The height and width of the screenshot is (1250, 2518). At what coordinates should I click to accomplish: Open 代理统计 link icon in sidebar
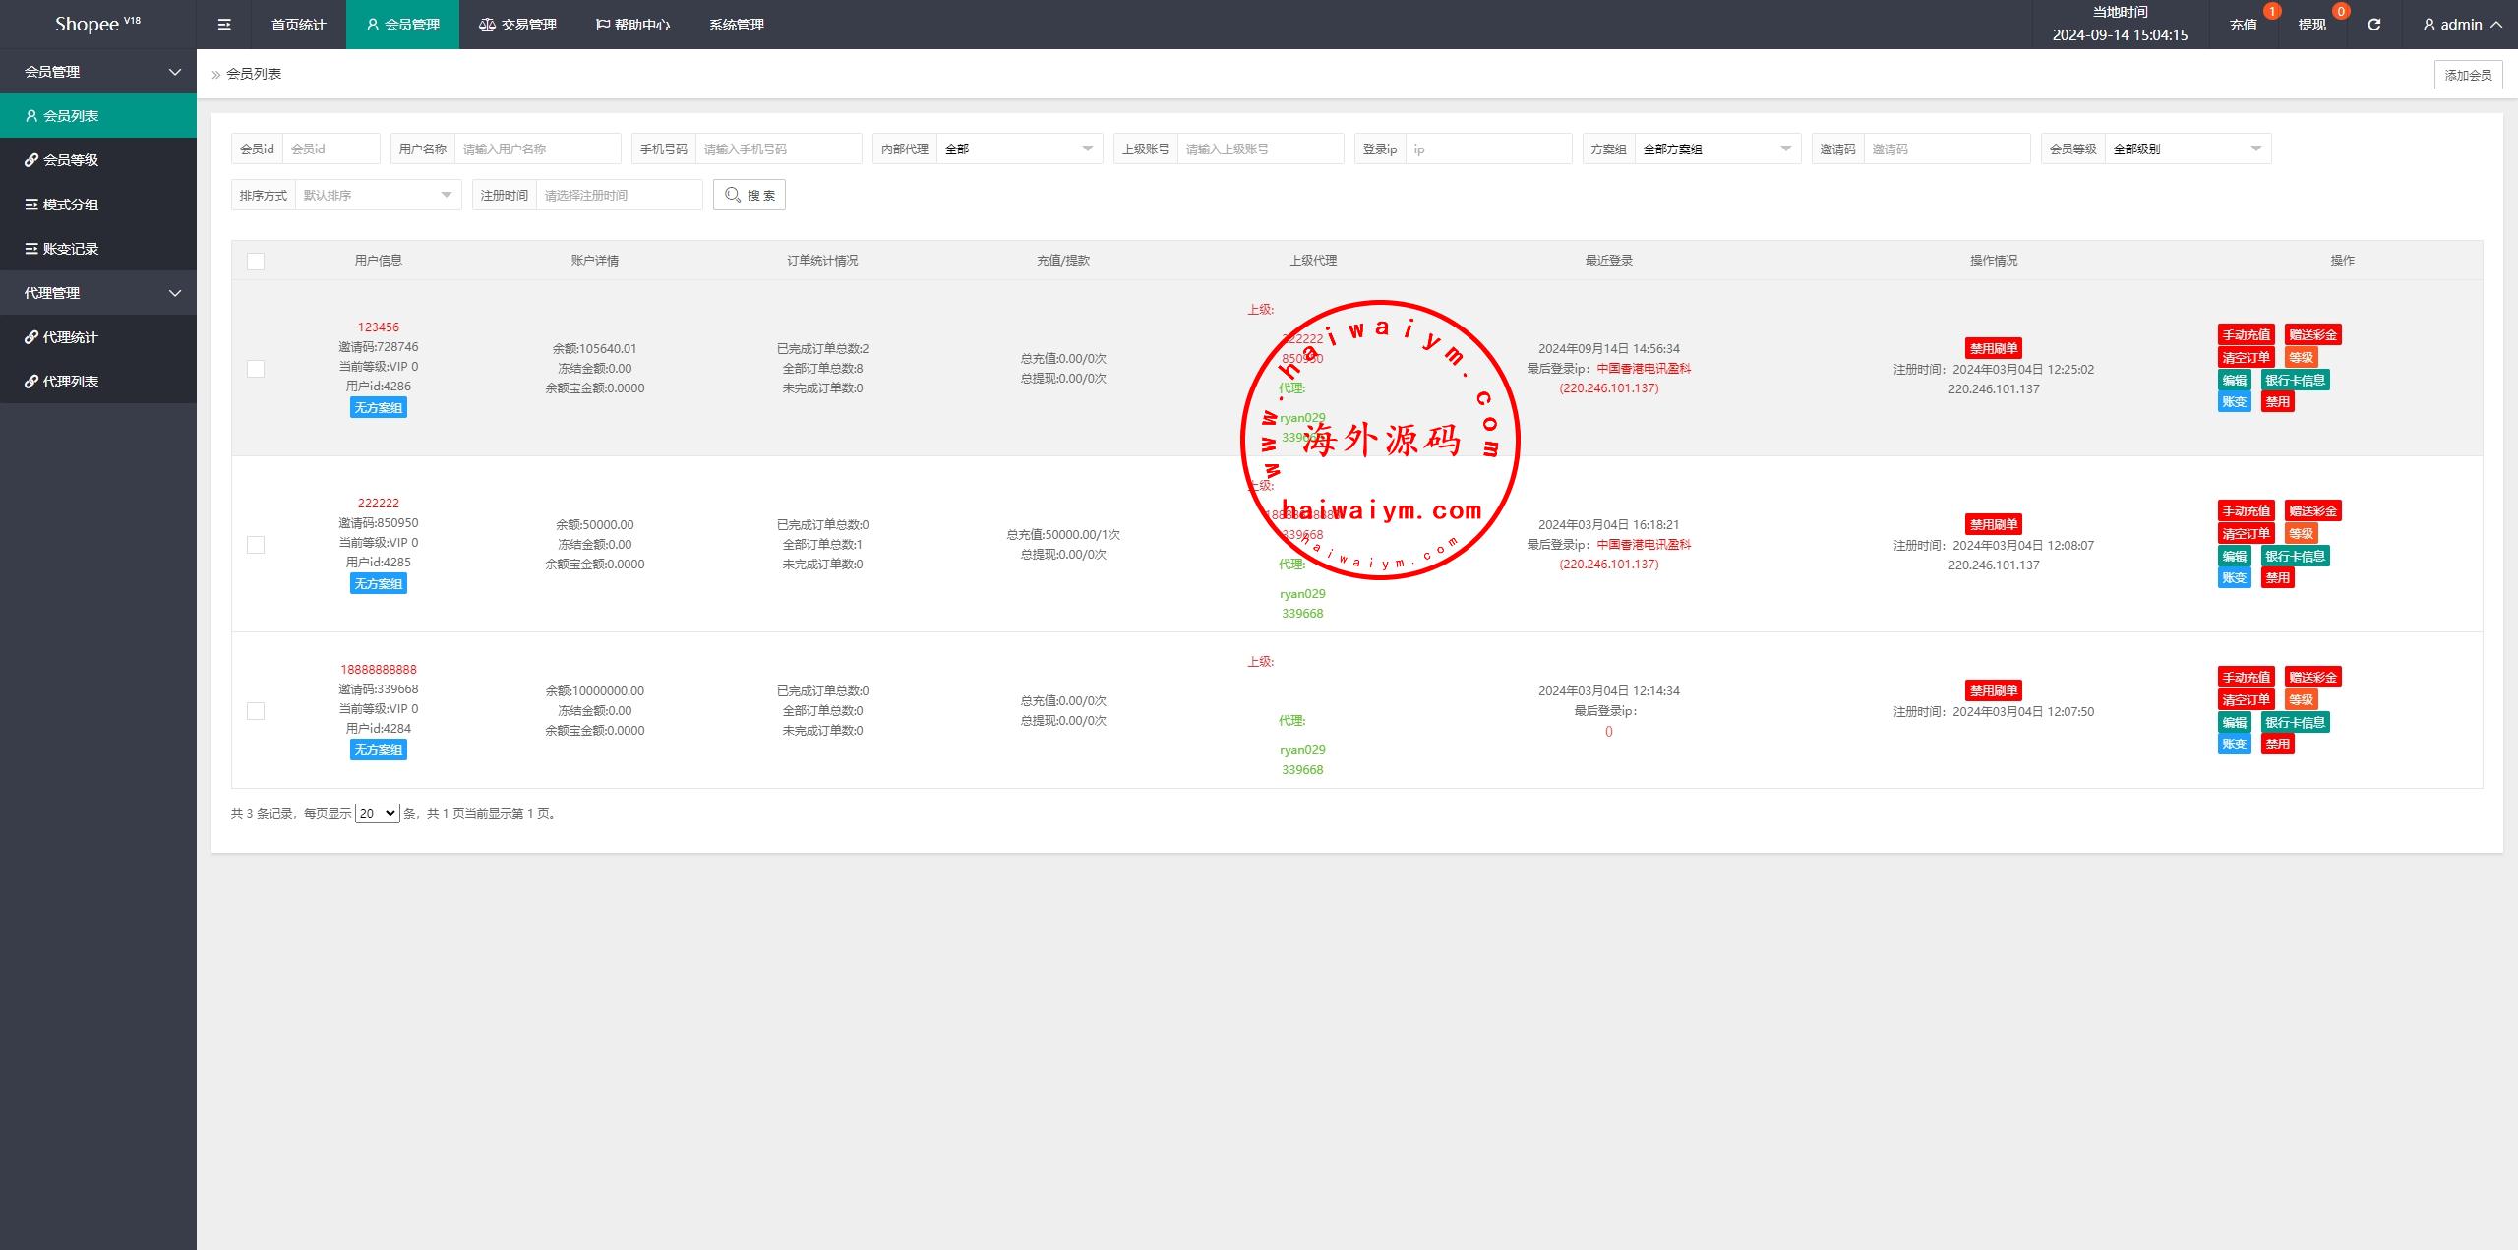pos(31,337)
